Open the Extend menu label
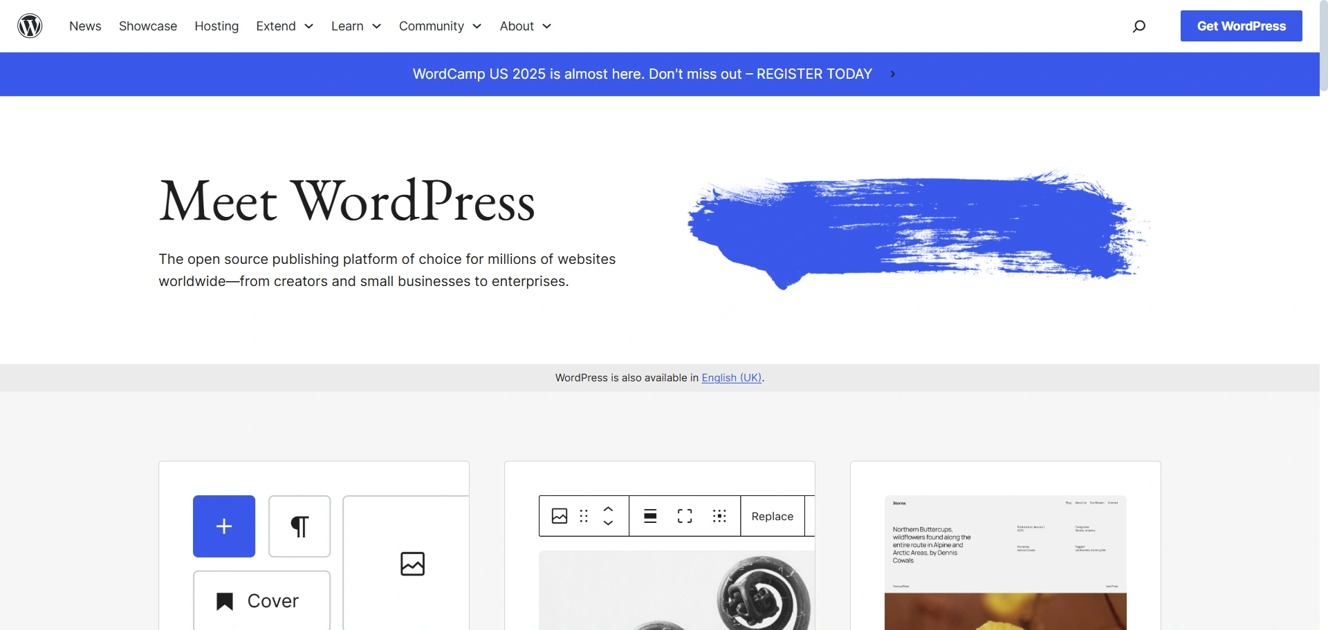 (x=276, y=26)
